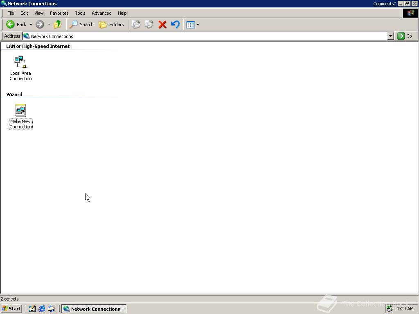Click the Move To toolbar icon

click(x=136, y=25)
